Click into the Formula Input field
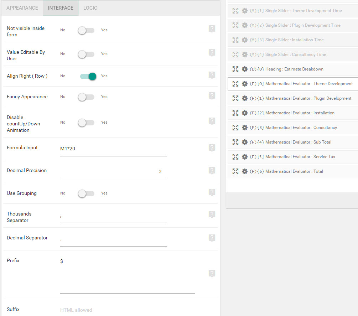Screen dimensions: 358x316 click(x=113, y=149)
